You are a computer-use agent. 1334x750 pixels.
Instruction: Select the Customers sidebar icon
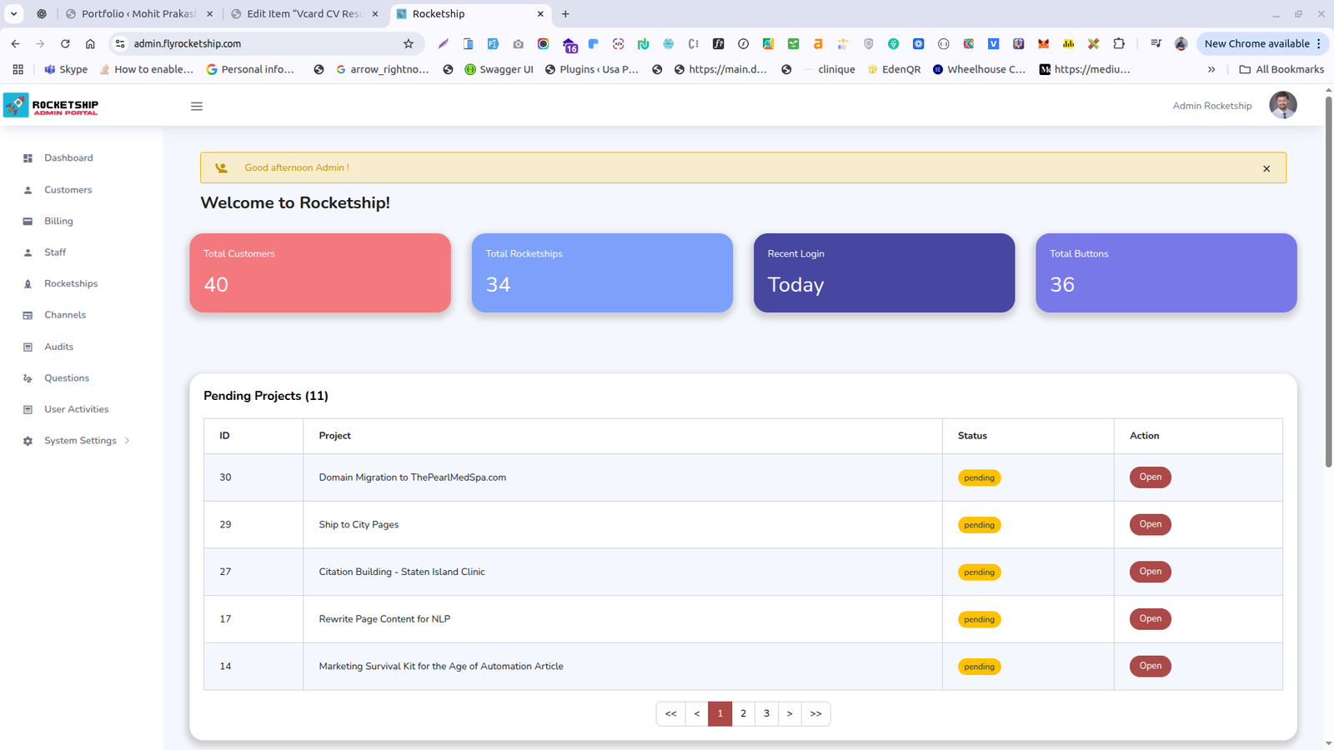coord(28,189)
